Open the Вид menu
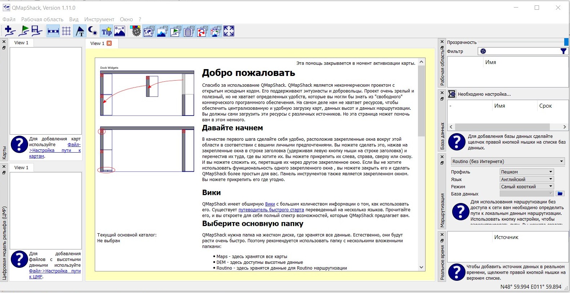This screenshot has width=570, height=293. [74, 19]
